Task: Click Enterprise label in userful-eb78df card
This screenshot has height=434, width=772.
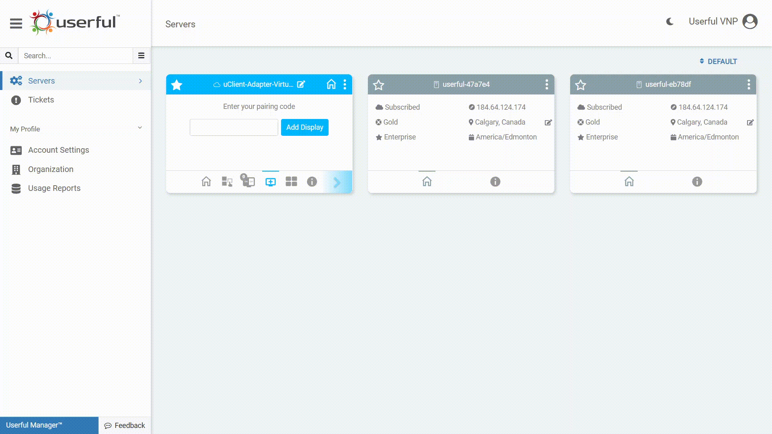Action: pyautogui.click(x=602, y=137)
